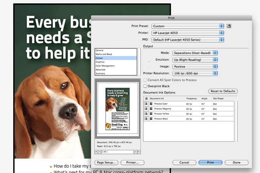Toggle printer icon for Process Cyan ink
260x173 pixels.
click(x=146, y=104)
